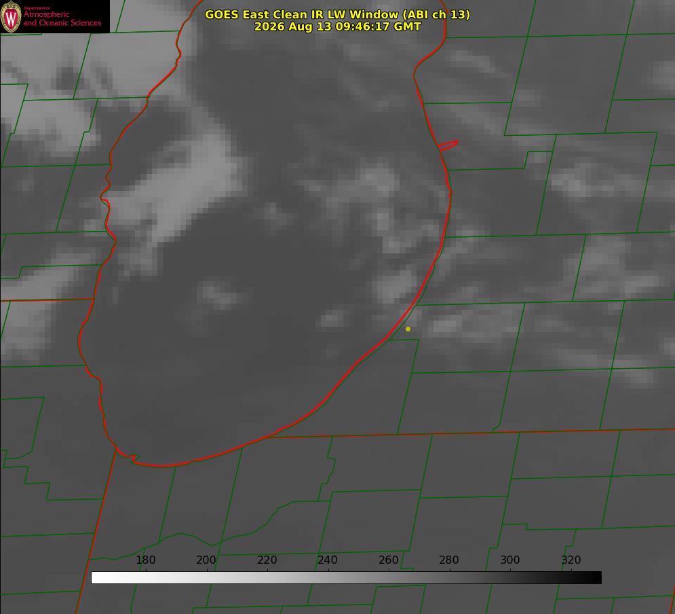
Task: Click the GOES East Clean IR title
Action: pyautogui.click(x=338, y=14)
